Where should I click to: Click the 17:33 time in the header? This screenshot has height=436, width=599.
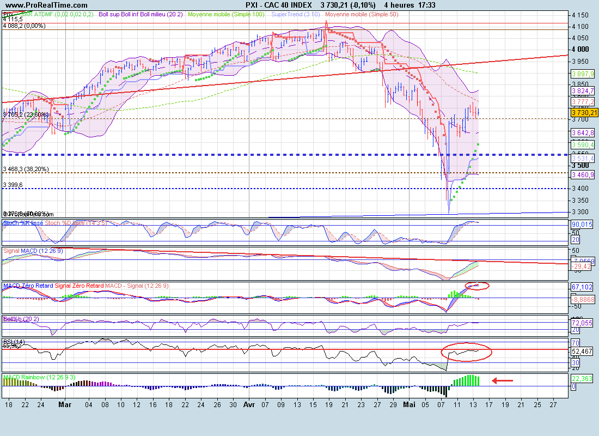point(427,5)
